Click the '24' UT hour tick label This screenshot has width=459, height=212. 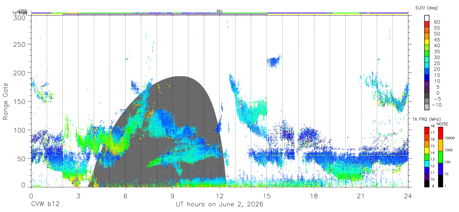click(408, 196)
